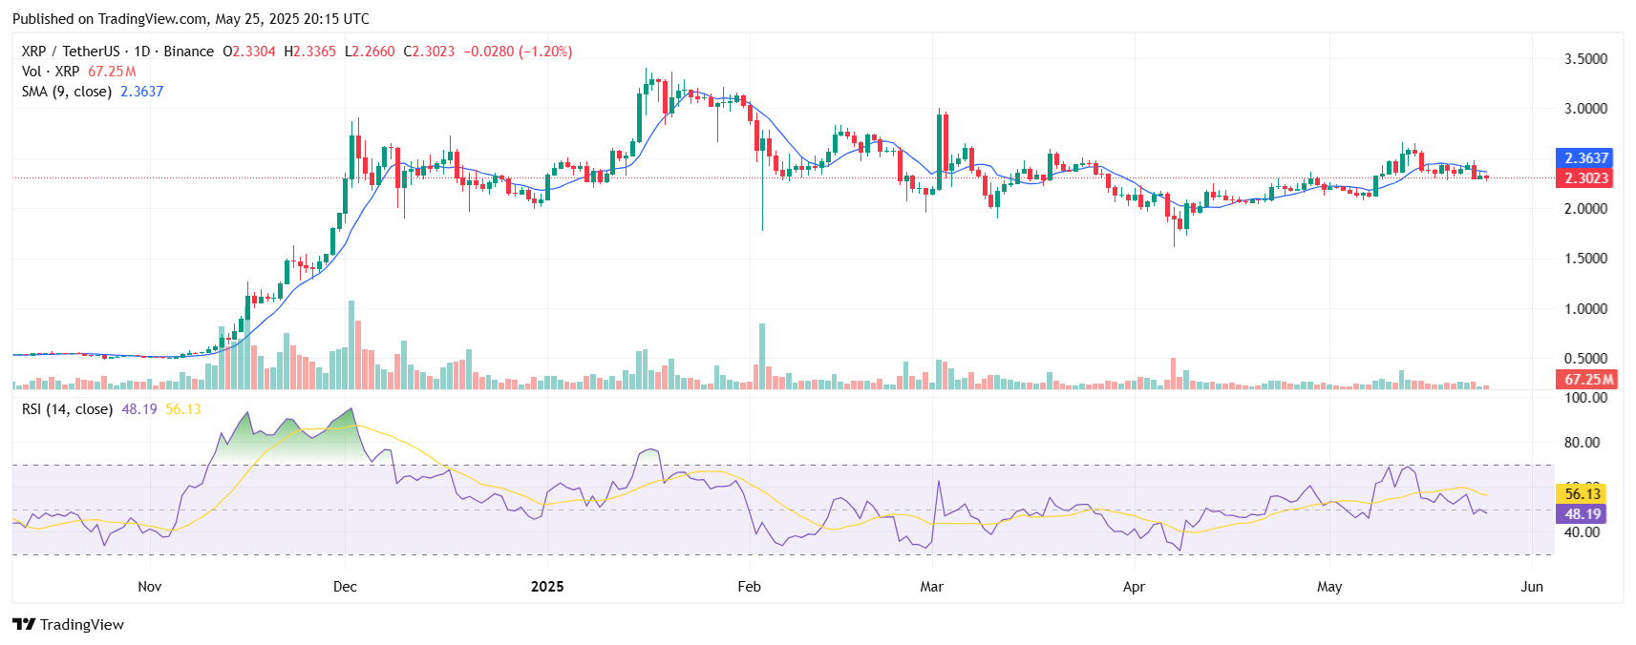Click the 2025 label on time axis
The height and width of the screenshot is (645, 1636).
click(x=547, y=587)
